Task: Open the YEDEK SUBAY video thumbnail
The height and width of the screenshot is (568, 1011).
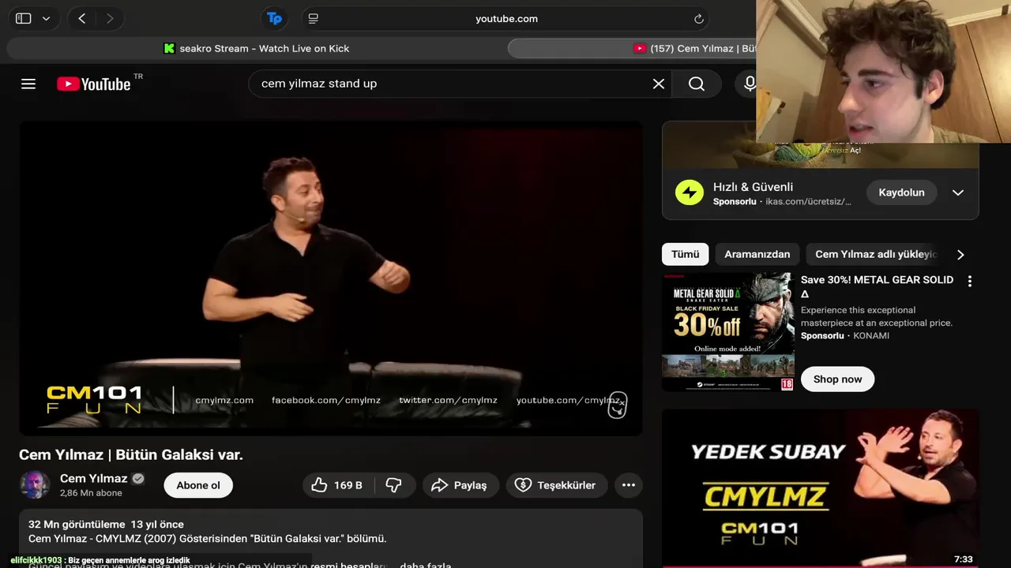Action: click(821, 488)
